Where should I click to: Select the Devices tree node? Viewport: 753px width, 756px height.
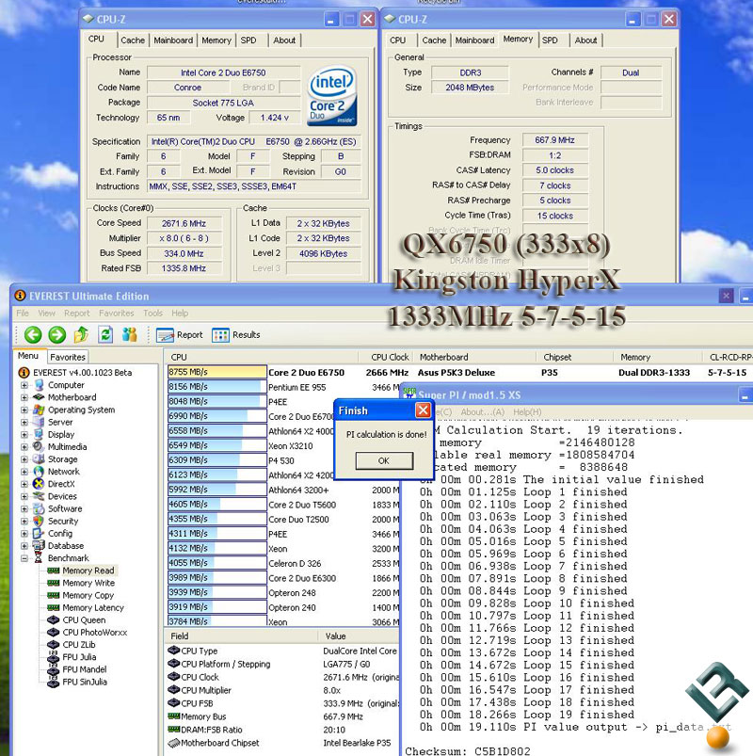point(62,496)
